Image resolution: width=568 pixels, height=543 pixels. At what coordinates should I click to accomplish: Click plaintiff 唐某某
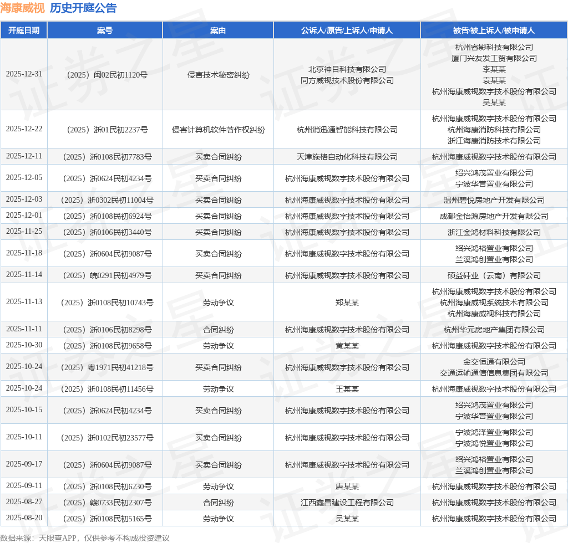pyautogui.click(x=347, y=486)
